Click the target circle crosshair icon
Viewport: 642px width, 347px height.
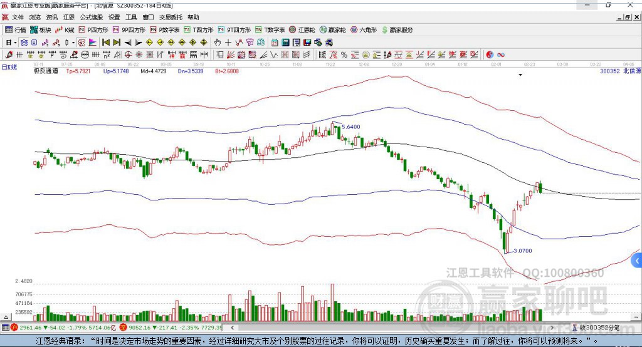coord(128,55)
